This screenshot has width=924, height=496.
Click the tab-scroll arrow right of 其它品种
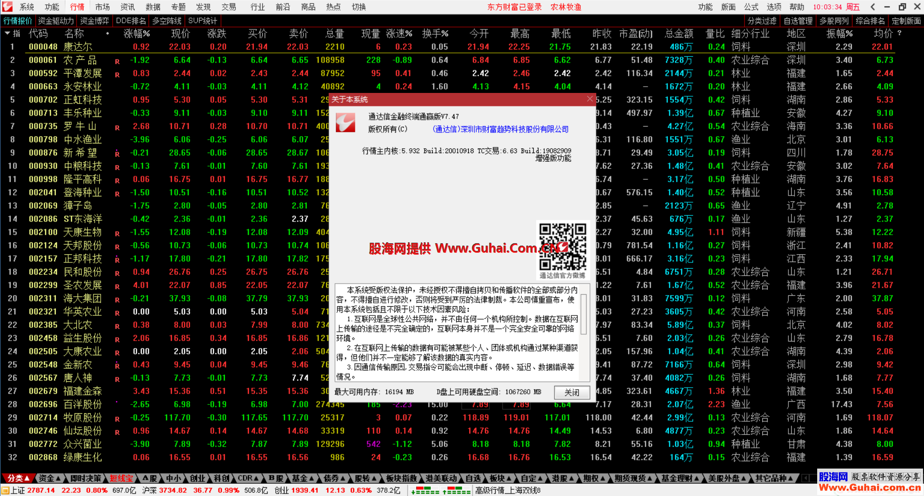(x=805, y=478)
